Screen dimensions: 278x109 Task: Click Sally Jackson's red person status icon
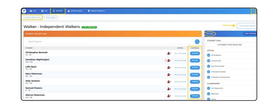click(x=169, y=82)
